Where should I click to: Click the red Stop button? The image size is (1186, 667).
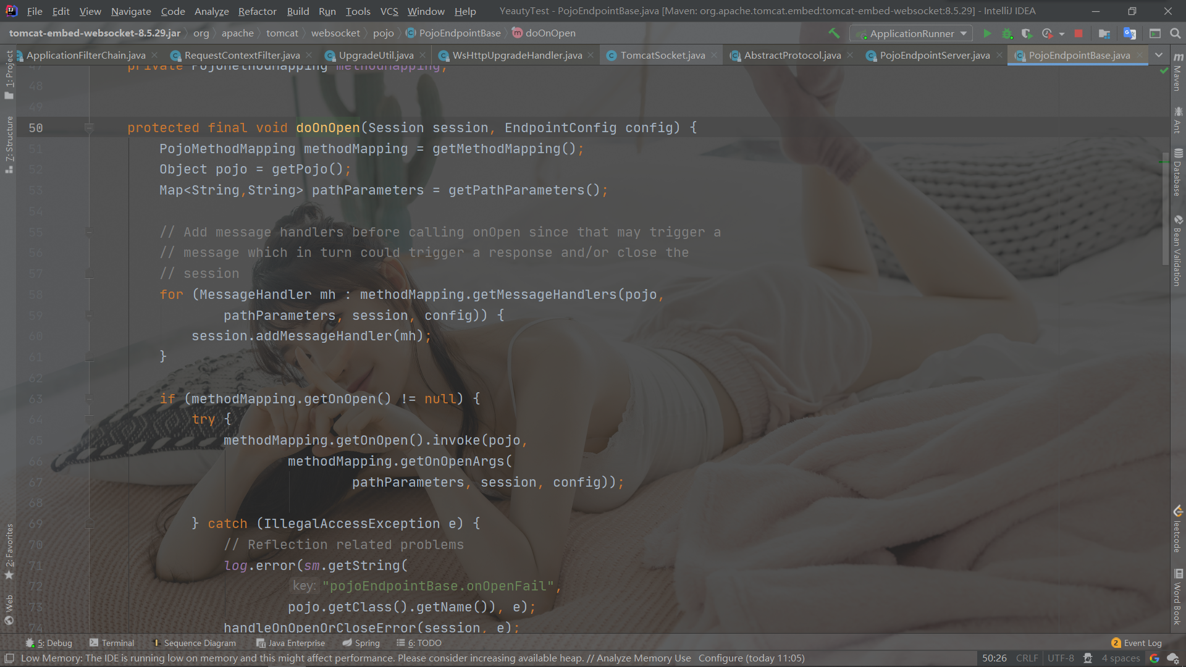click(1079, 33)
